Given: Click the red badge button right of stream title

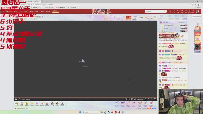Looking at the screenshot, I should [129, 17].
